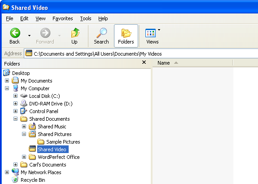Select My Documents label in tree
Screen dimensions: 258x184
[36, 81]
